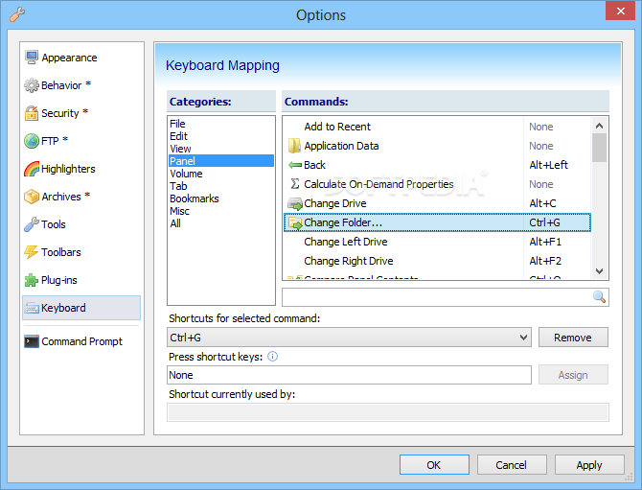Select the Volume category
This screenshot has width=642, height=490.
click(221, 174)
